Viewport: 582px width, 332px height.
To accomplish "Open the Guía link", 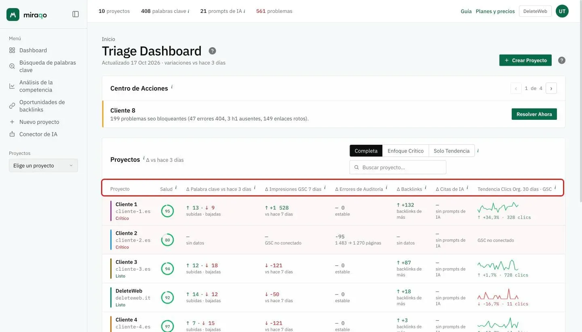I will tap(466, 11).
